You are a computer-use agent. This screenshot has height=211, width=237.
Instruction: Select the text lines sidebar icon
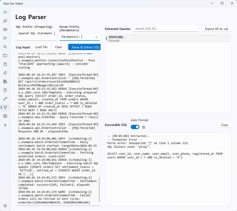click(5, 38)
